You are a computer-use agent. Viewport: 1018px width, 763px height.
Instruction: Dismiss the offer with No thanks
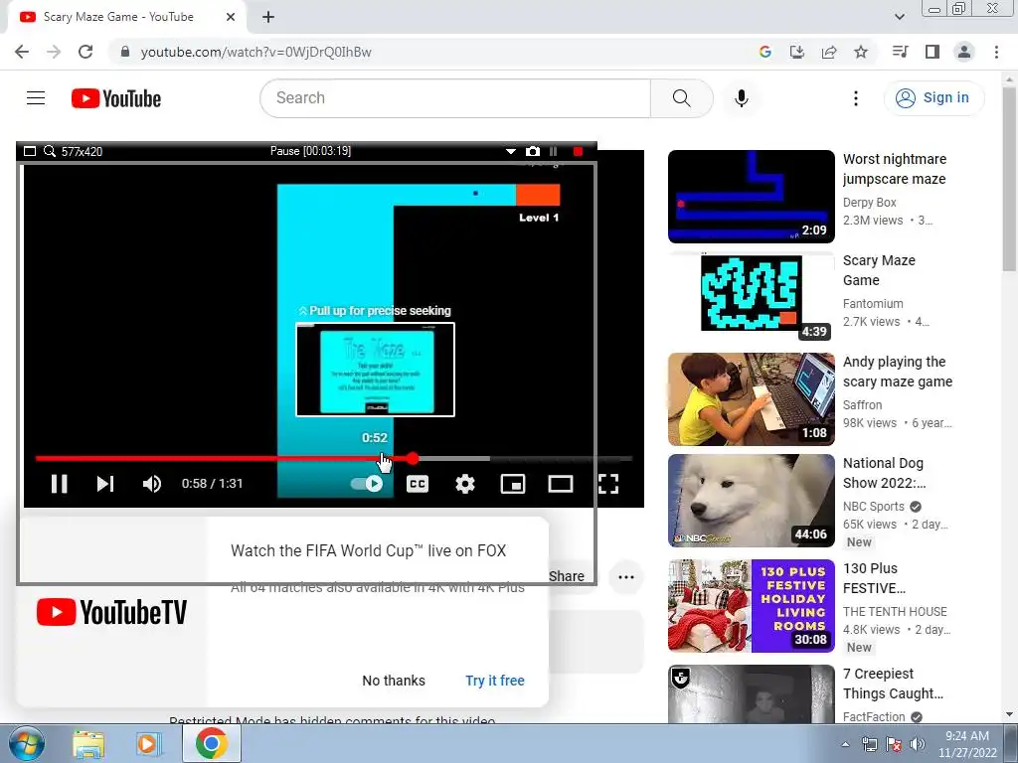pos(394,681)
